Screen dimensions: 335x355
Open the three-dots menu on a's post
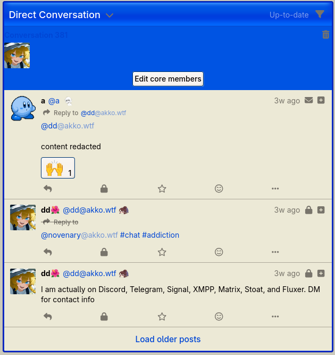click(275, 189)
